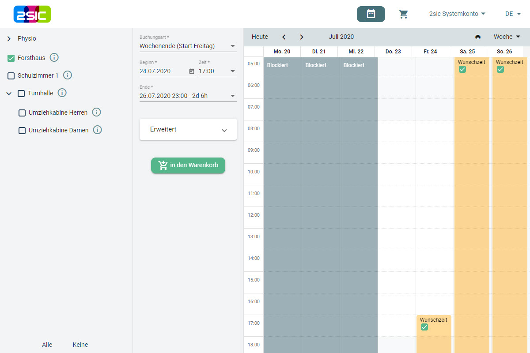Screen dimensions: 530x353
Task: Open the Woche view dropdown
Action: [x=507, y=37]
